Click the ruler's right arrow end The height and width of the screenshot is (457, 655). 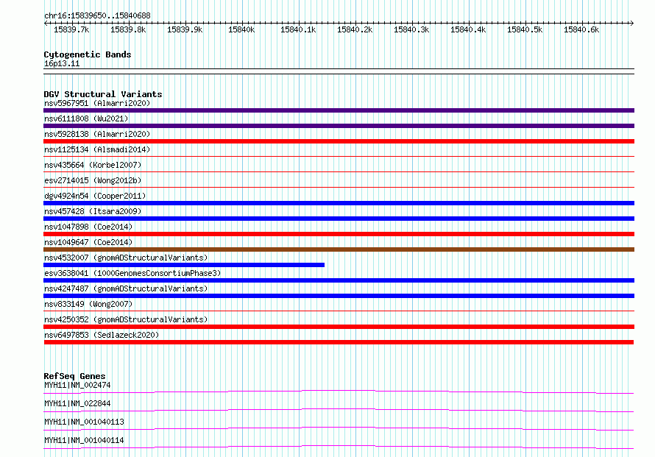tap(632, 23)
